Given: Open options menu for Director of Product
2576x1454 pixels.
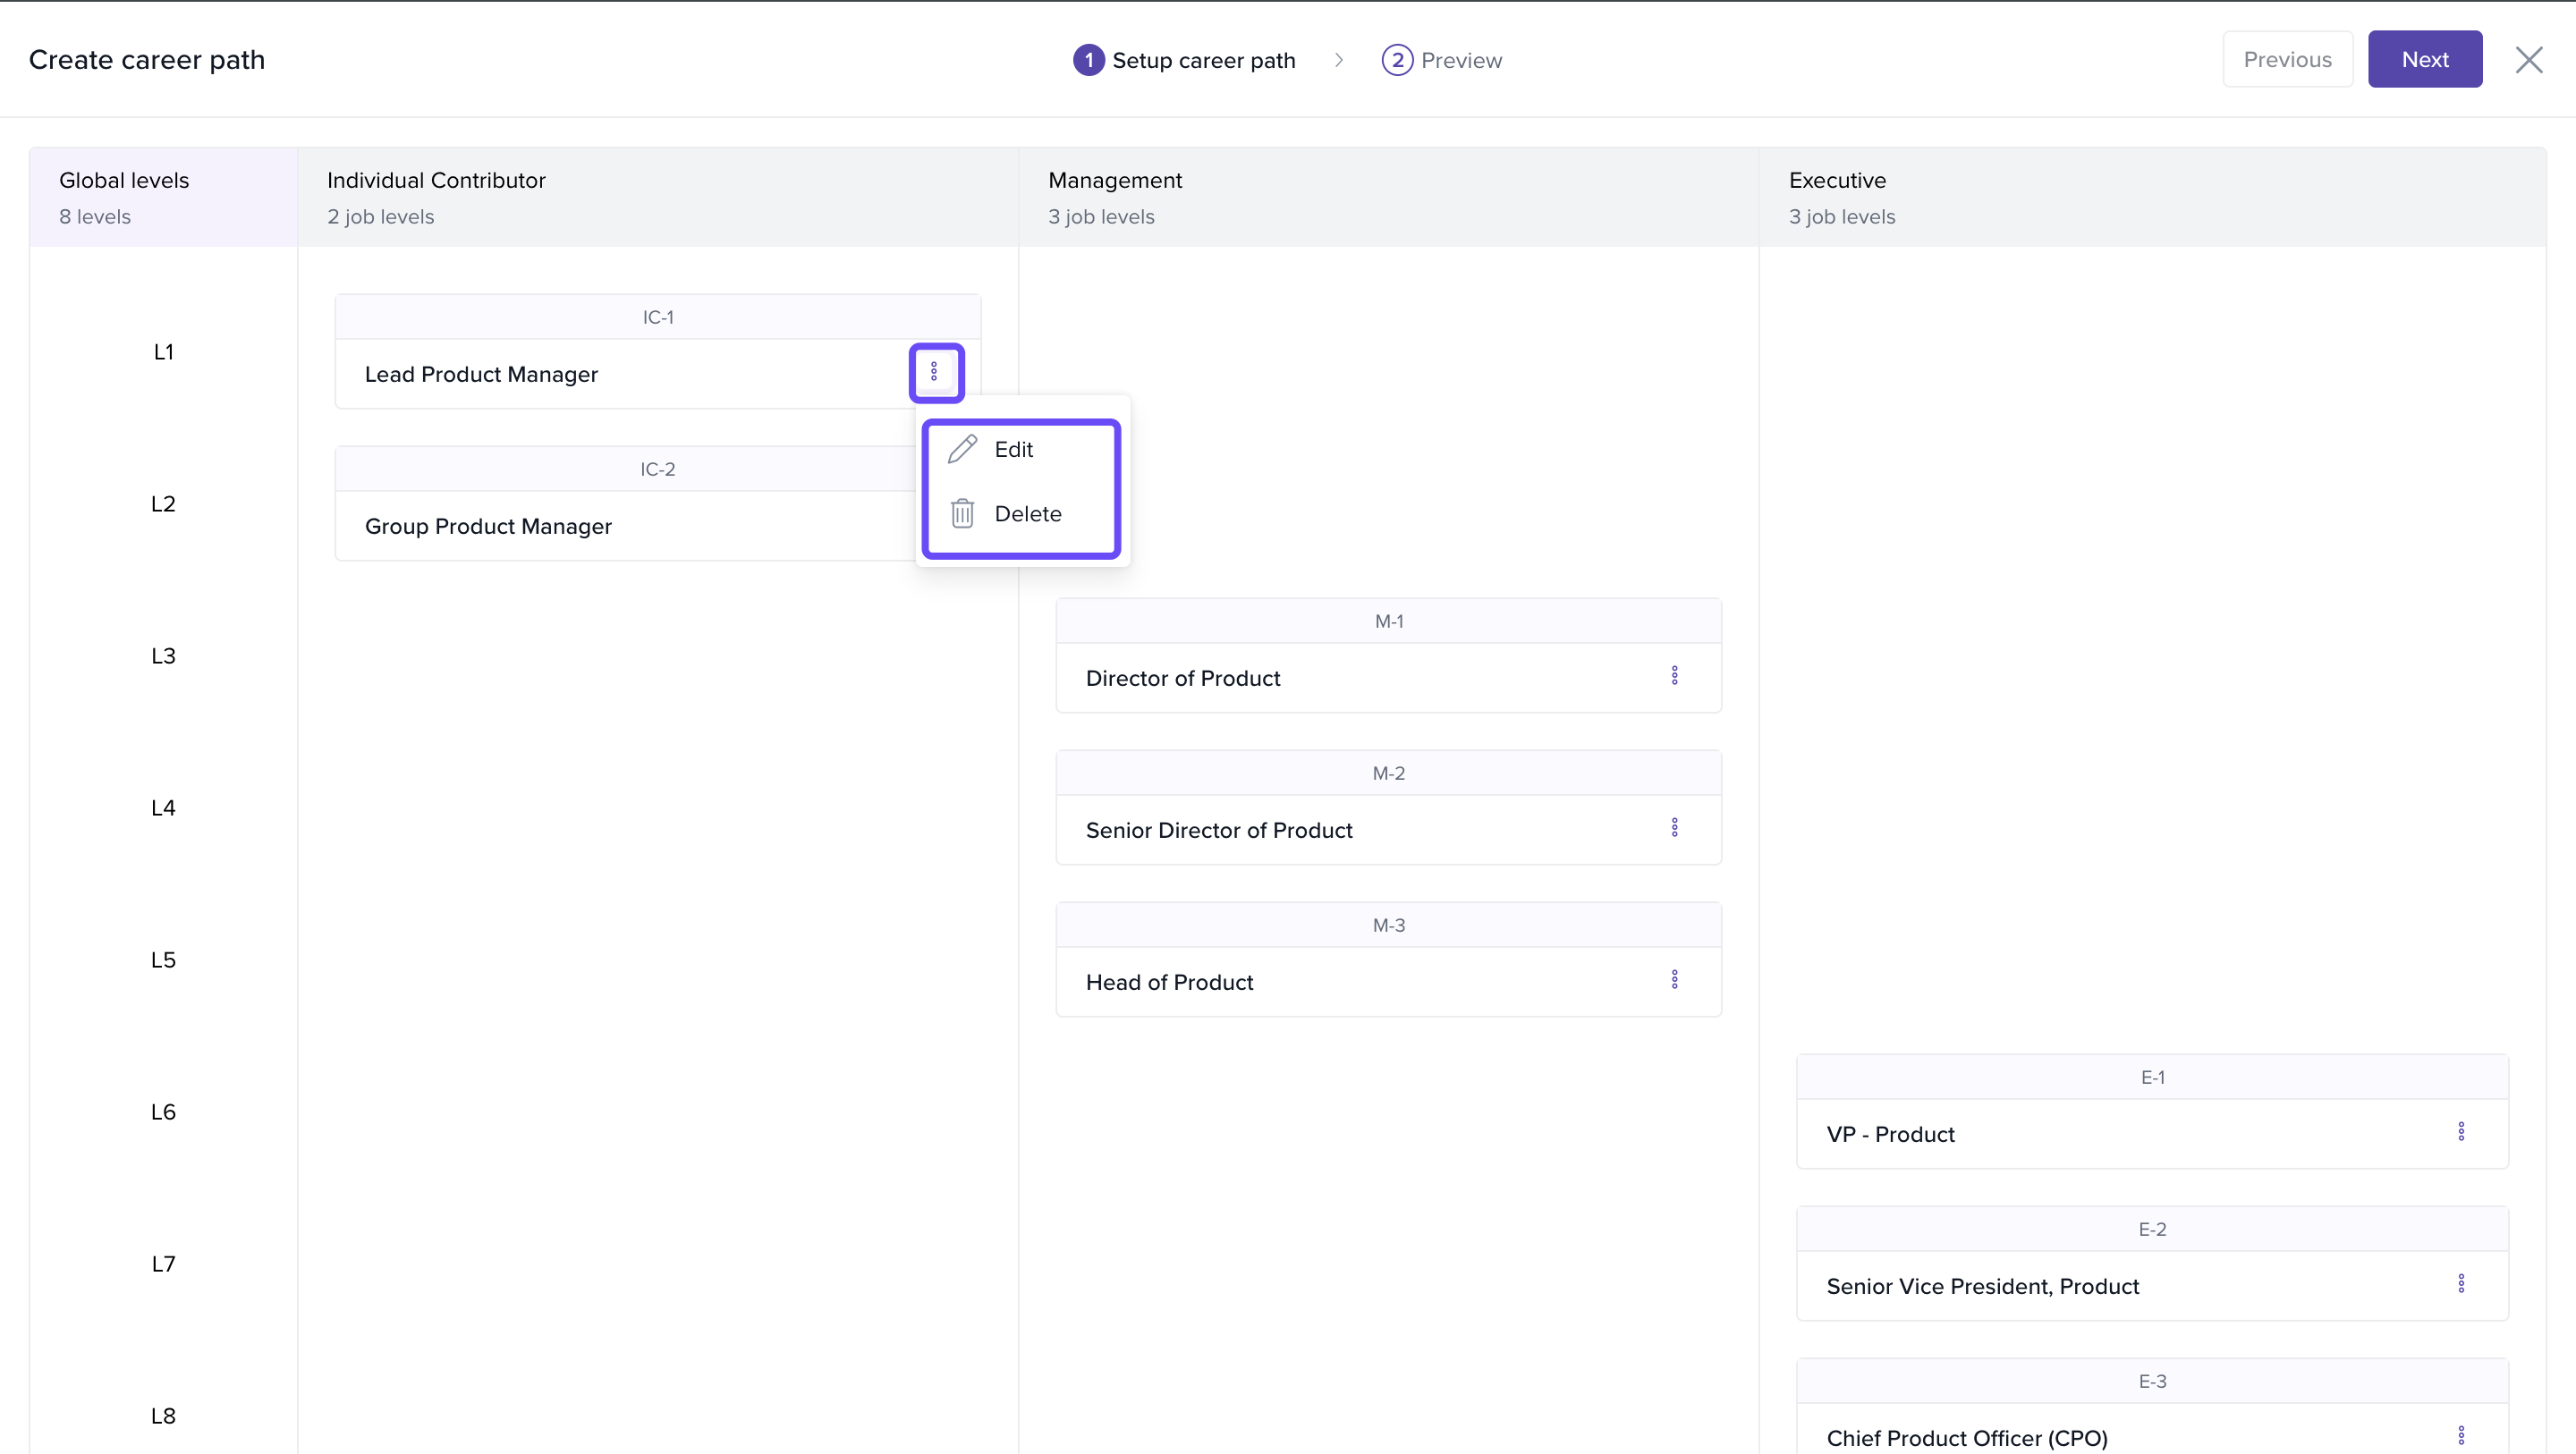Looking at the screenshot, I should [x=1674, y=676].
